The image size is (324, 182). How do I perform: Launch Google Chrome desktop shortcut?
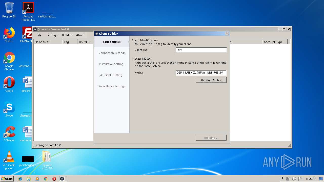pos(9,61)
